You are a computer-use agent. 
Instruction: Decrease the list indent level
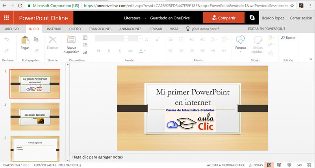(x=192, y=40)
